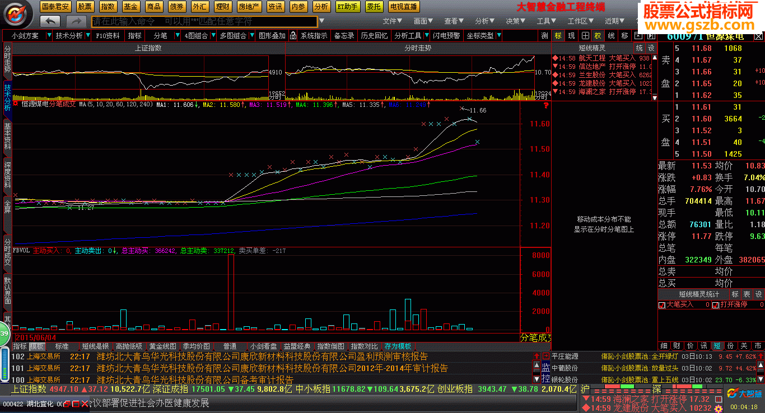The height and width of the screenshot is (413, 765).
Task: Toggle the 标 toolbar button
Action: [558, 36]
